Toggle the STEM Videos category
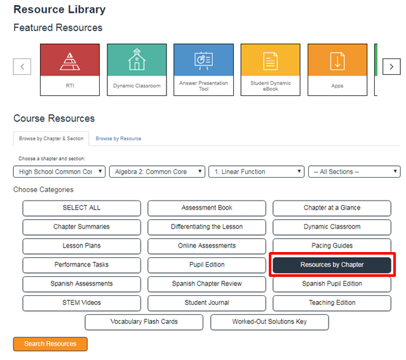The width and height of the screenshot is (406, 360). coord(81,303)
